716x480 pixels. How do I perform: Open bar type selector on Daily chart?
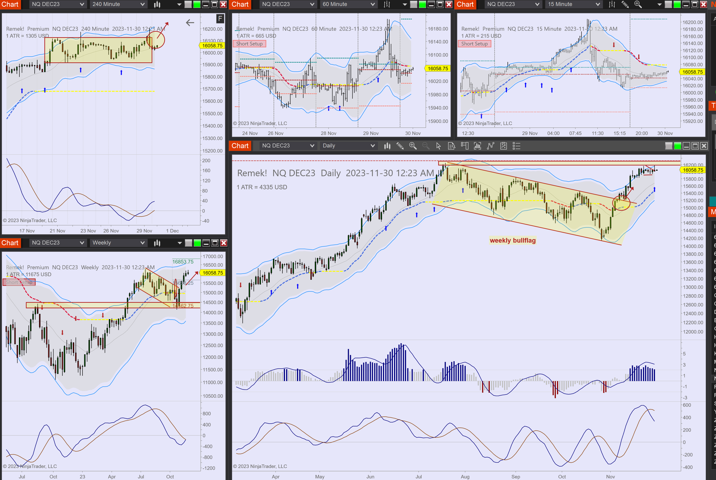[387, 146]
